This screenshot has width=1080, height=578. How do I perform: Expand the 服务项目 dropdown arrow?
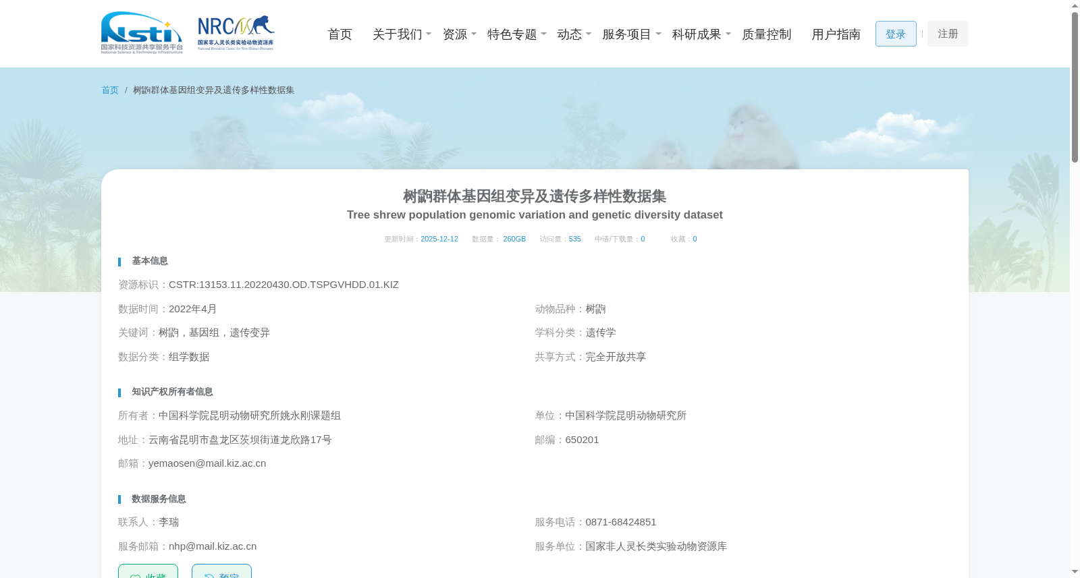[658, 34]
